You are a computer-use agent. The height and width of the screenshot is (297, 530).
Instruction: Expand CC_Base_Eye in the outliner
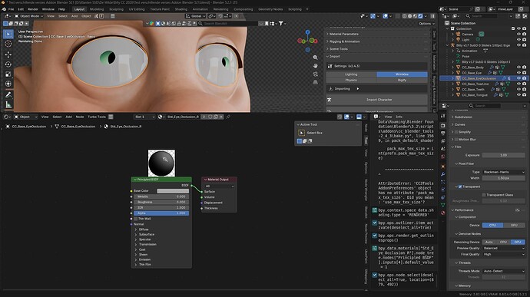point(452,73)
